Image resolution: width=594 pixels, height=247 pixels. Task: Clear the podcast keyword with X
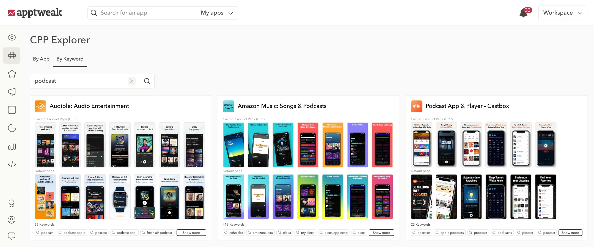[132, 81]
